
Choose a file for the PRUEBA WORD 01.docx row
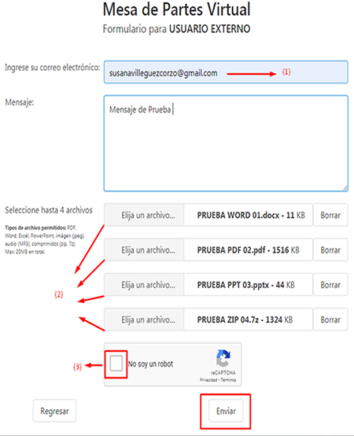[x=144, y=215]
